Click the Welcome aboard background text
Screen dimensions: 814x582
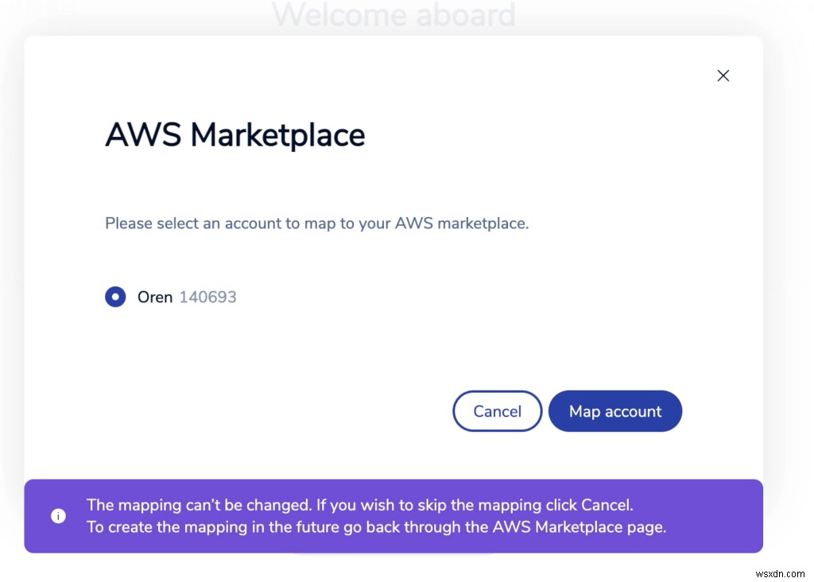[394, 14]
